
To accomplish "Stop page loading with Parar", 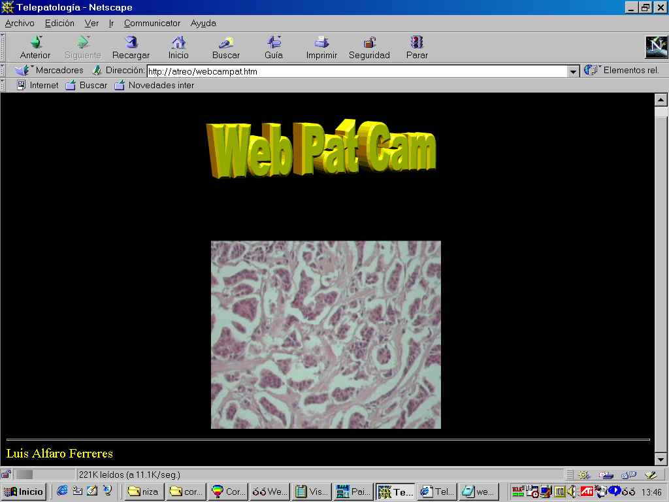I will pyautogui.click(x=417, y=43).
